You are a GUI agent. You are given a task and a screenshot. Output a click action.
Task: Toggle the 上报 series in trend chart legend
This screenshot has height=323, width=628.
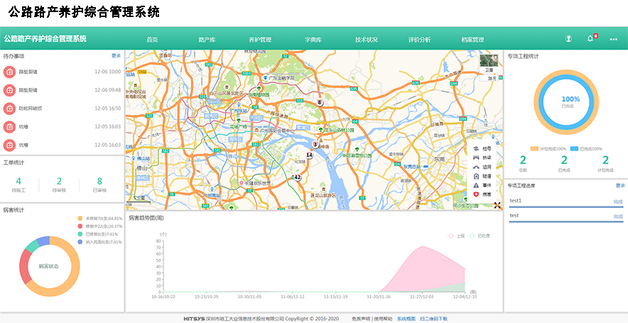tap(456, 235)
